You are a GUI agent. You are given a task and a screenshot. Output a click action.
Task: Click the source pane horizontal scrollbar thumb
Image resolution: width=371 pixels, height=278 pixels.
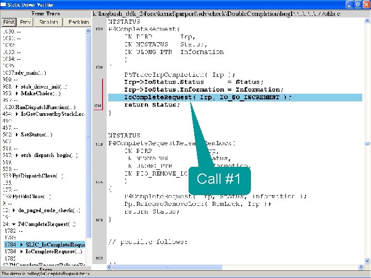(167, 267)
